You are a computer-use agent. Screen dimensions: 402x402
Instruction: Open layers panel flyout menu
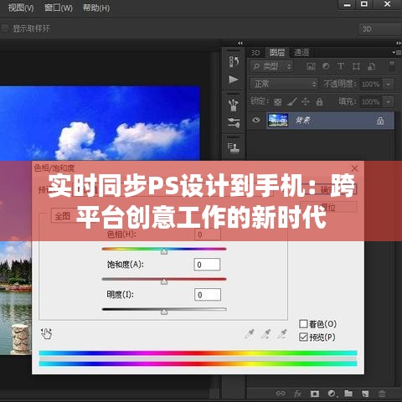pyautogui.click(x=396, y=52)
